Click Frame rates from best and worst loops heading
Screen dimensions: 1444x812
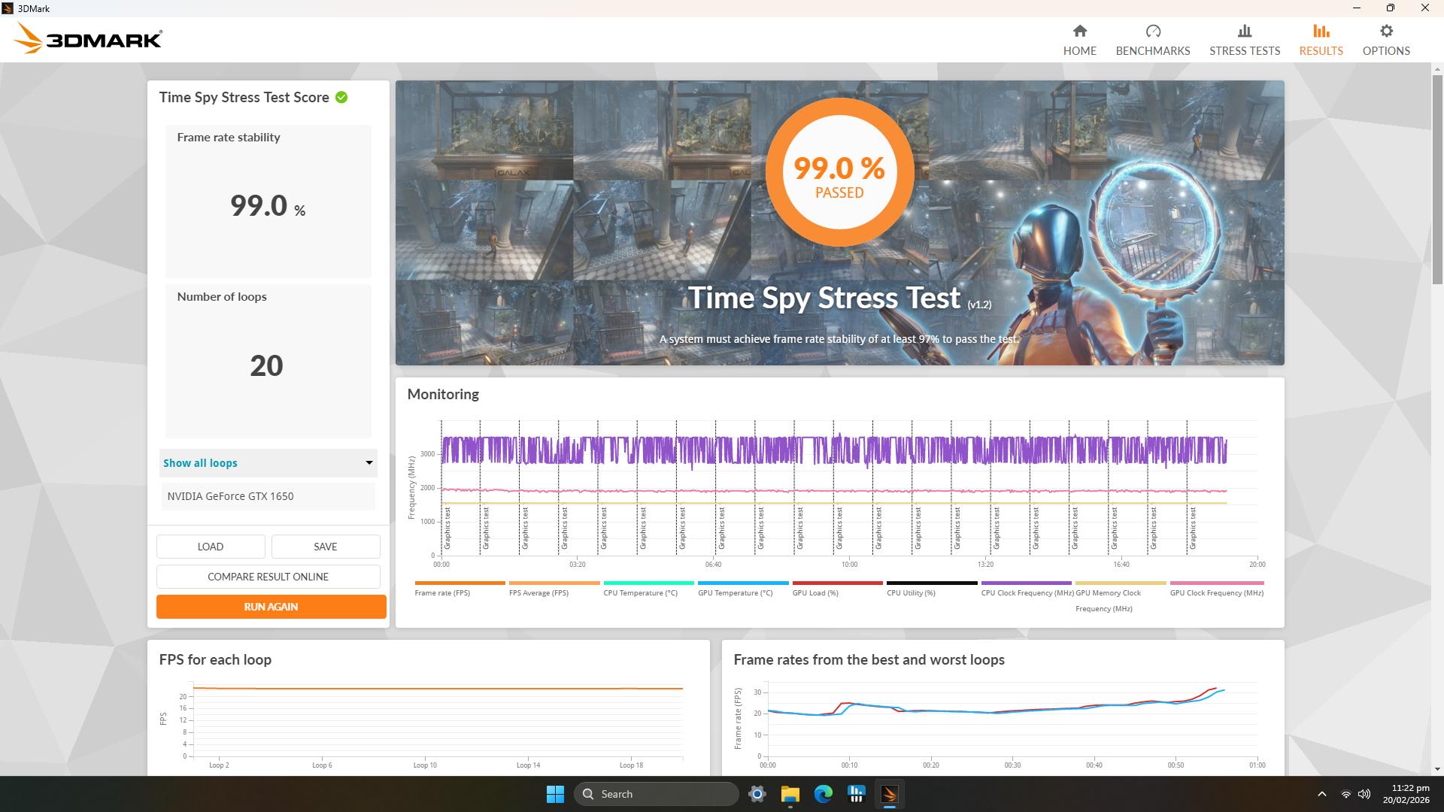pos(869,659)
